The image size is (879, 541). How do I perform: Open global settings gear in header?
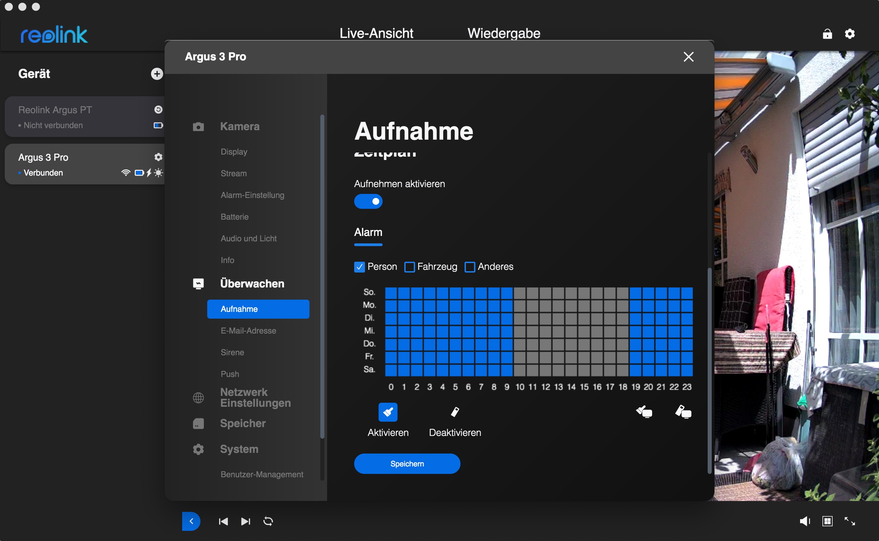[x=850, y=34]
